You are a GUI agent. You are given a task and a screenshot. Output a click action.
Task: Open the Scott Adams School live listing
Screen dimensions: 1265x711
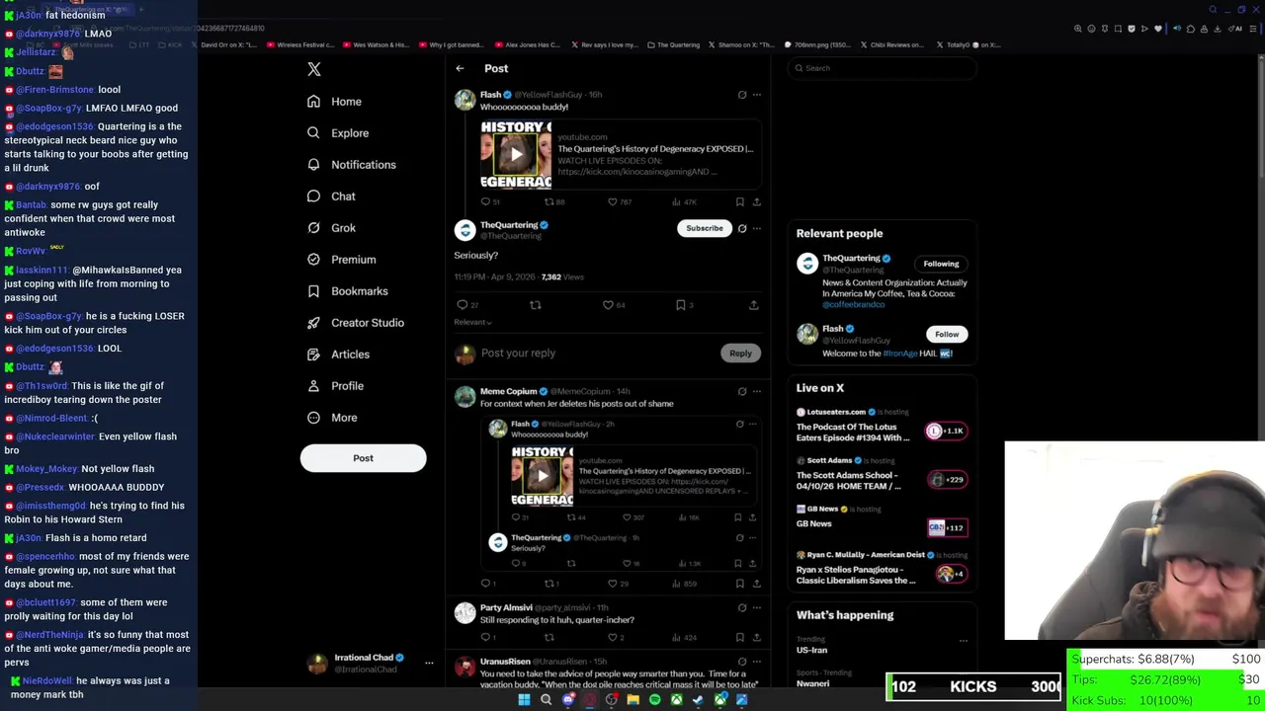pyautogui.click(x=882, y=475)
